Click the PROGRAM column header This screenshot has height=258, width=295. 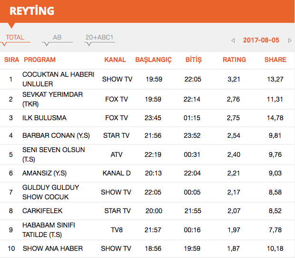click(39, 60)
